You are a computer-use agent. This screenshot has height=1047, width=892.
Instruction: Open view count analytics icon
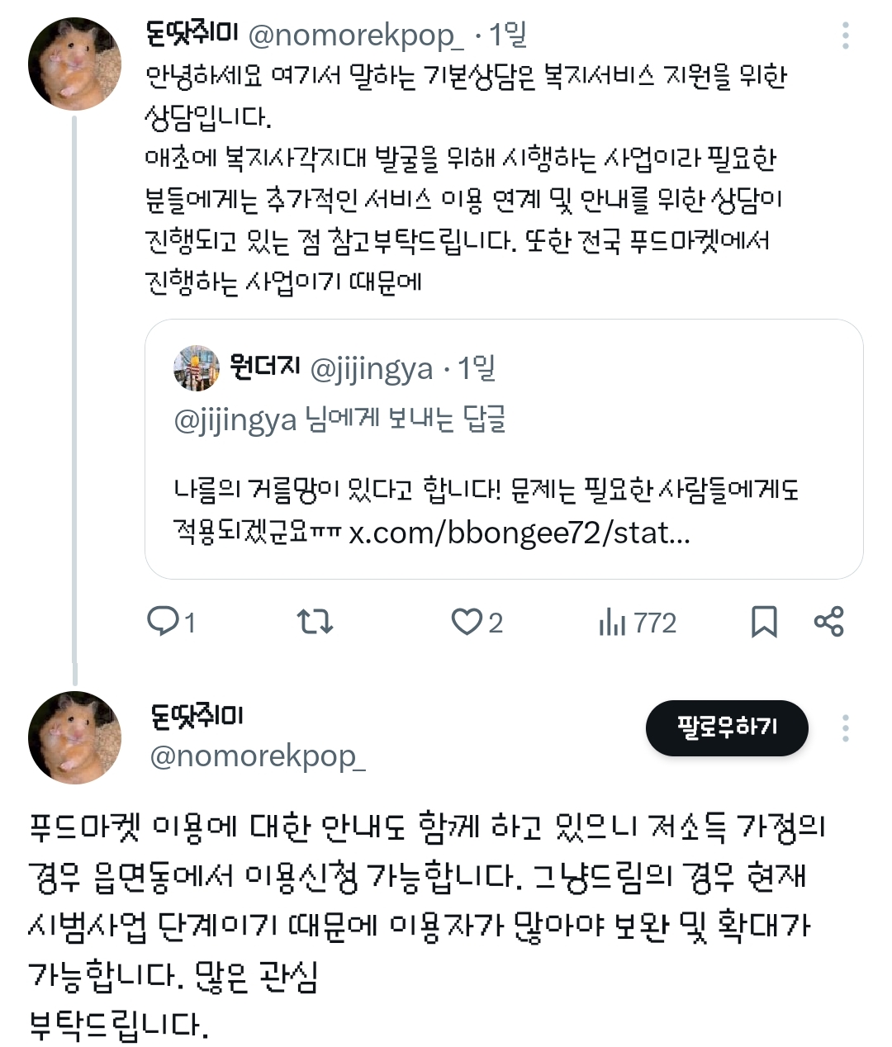pyautogui.click(x=612, y=622)
